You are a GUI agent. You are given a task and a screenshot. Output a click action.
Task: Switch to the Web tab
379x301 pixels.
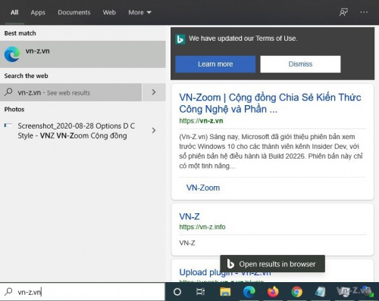pyautogui.click(x=109, y=12)
